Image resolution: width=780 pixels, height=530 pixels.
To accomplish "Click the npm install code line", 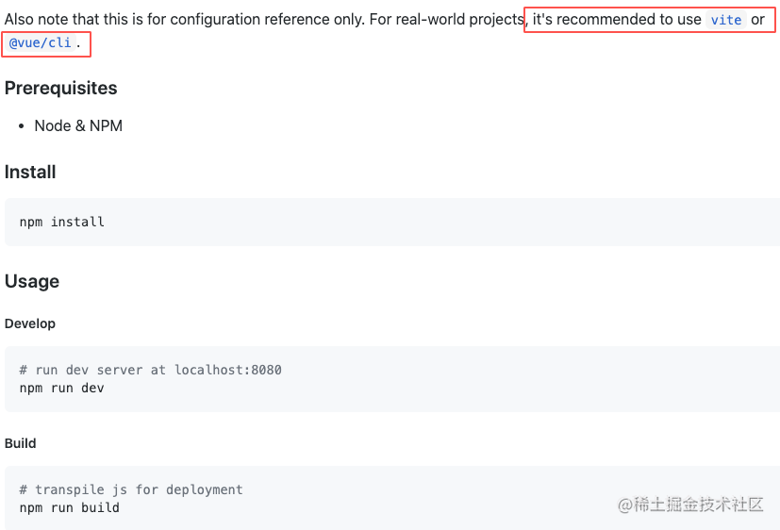I will click(x=62, y=222).
